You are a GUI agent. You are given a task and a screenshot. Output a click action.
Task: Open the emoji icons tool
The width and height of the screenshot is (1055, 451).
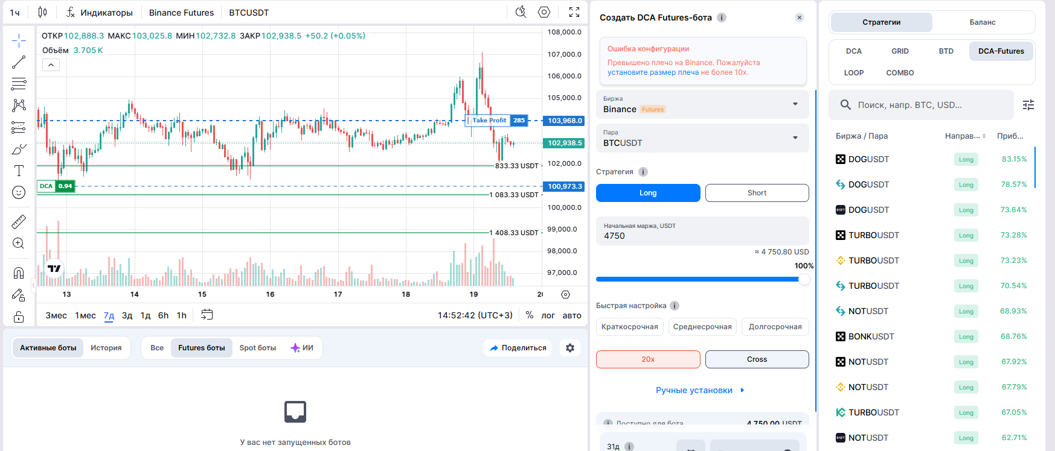19,192
